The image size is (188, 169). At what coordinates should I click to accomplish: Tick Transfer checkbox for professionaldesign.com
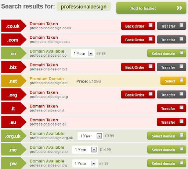181,39
